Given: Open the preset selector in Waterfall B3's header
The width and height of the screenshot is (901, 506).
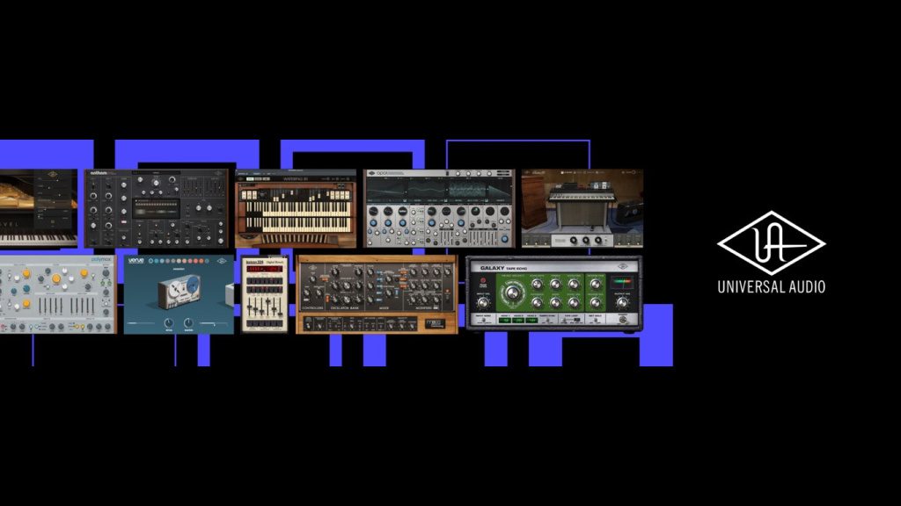Looking at the screenshot, I should click(x=260, y=178).
